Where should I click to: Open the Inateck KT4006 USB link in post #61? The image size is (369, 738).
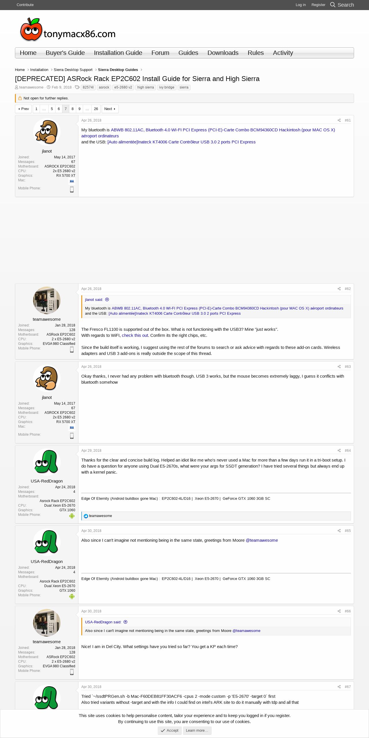[x=181, y=142]
